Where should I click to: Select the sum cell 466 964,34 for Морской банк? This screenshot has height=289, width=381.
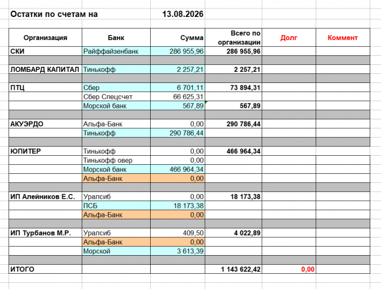click(178, 169)
